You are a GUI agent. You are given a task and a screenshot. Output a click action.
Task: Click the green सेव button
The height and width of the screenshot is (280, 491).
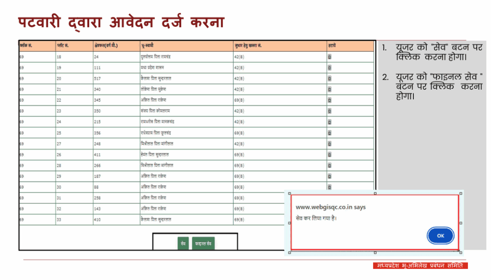click(183, 244)
